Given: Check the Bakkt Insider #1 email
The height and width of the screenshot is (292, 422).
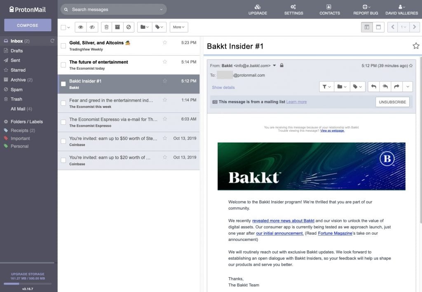Looking at the screenshot, I should [63, 84].
